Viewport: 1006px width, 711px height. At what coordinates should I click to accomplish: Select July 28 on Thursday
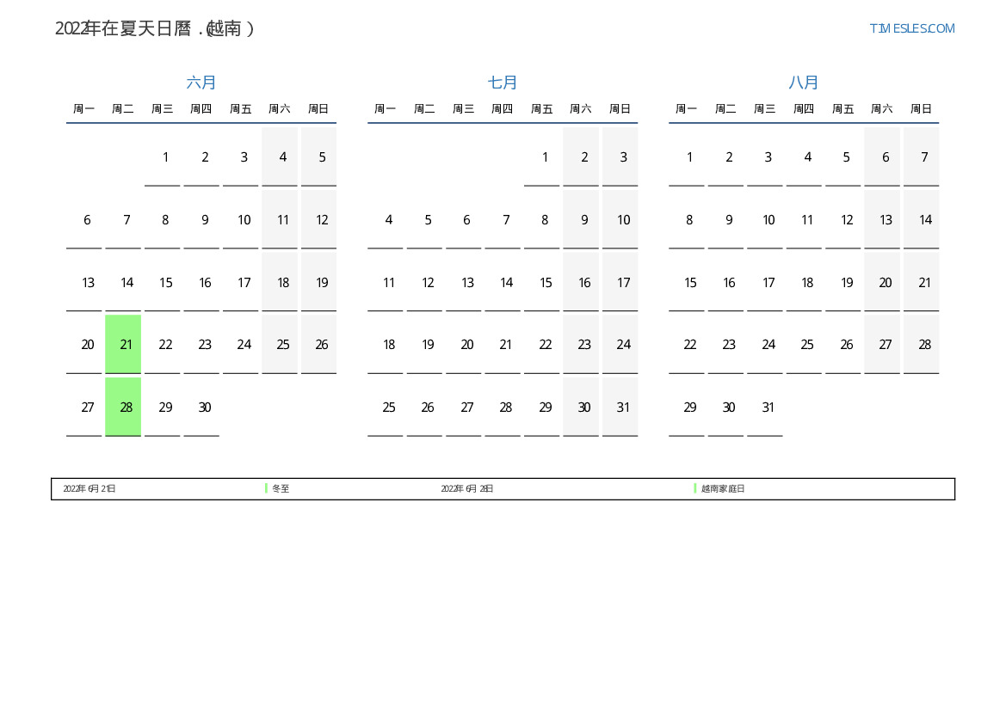tap(503, 408)
